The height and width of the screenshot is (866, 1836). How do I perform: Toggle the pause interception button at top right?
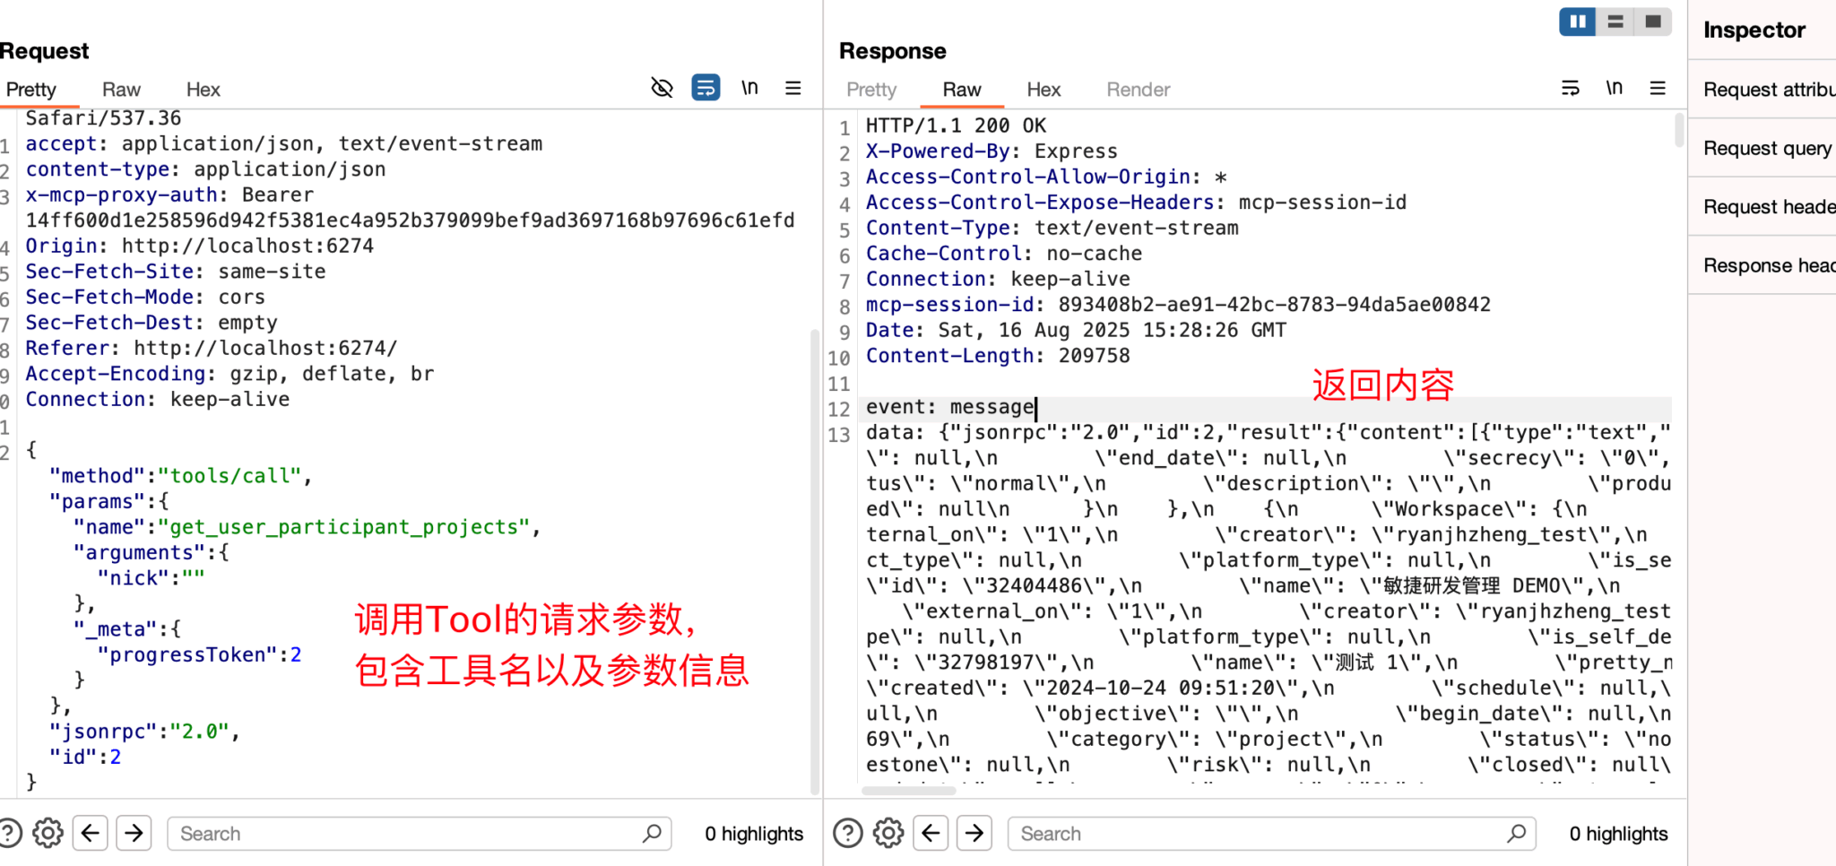(1577, 21)
